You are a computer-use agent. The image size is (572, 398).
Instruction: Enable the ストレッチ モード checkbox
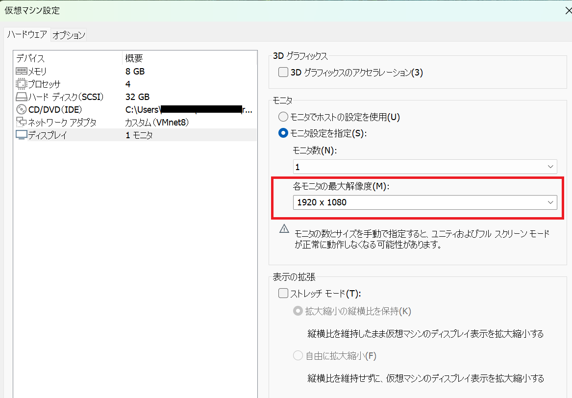click(283, 293)
